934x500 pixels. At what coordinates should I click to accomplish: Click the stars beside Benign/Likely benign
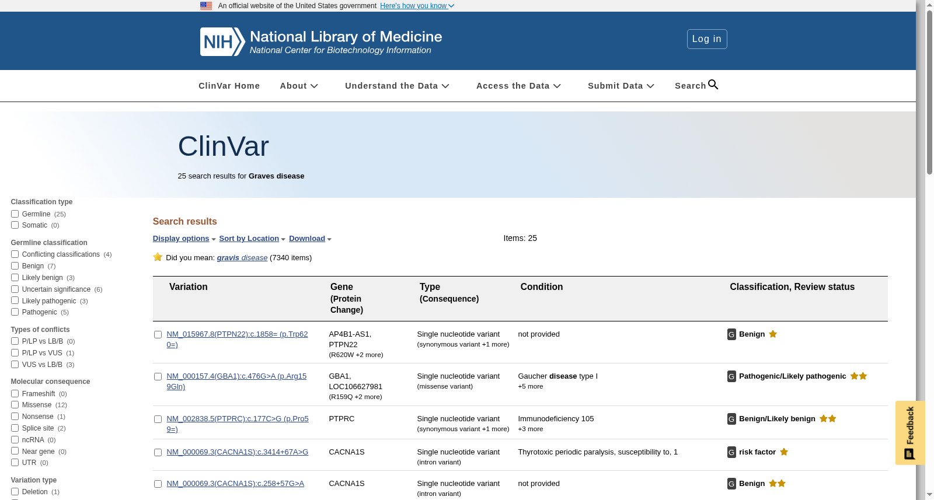pos(828,418)
